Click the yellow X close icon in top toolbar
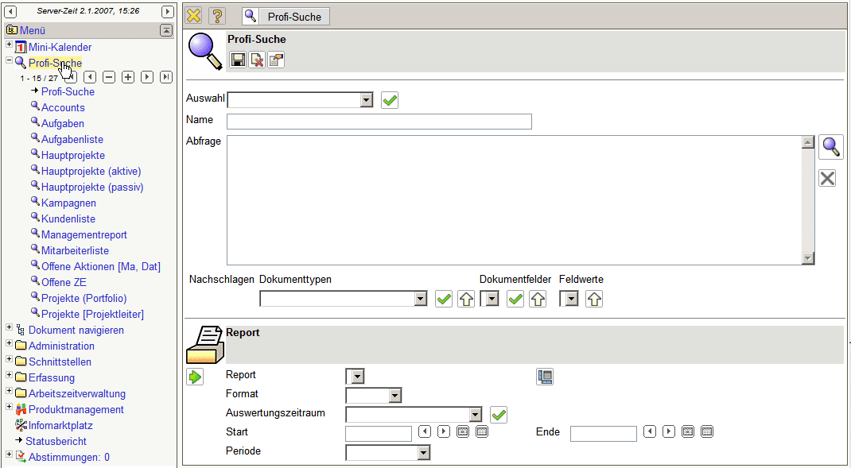The image size is (851, 468). click(194, 16)
